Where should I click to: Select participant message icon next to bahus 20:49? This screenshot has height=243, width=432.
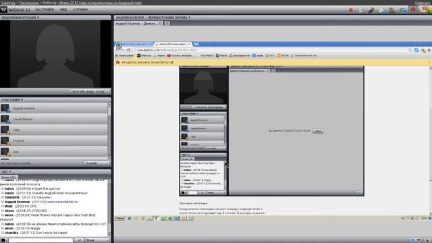[x=3, y=189]
